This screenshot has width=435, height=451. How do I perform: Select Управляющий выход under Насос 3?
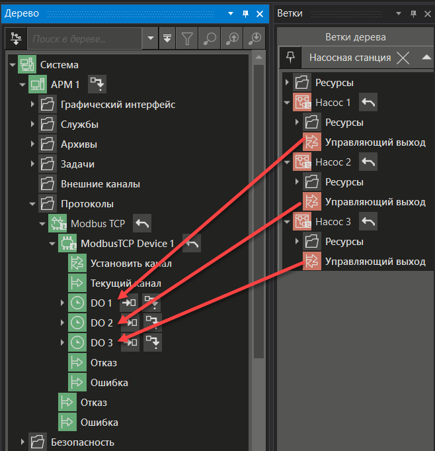[x=375, y=262]
